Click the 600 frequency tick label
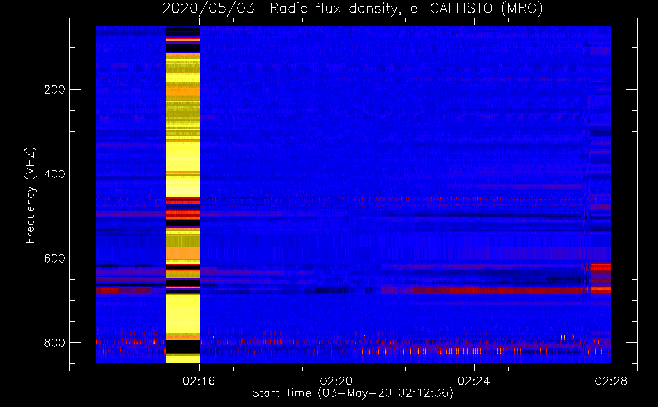Screen dimensions: 658x407 pyautogui.click(x=54, y=258)
